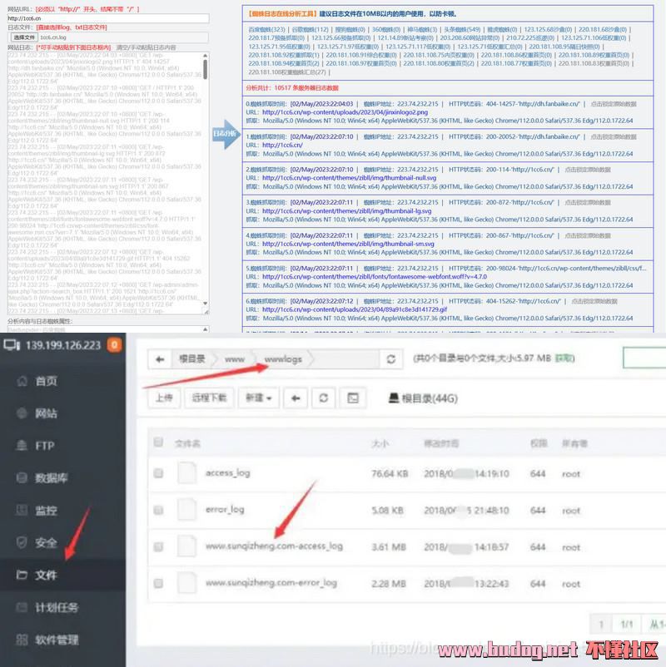Click the monitor icon beside 139.199.126.223
The width and height of the screenshot is (666, 667).
click(12, 345)
